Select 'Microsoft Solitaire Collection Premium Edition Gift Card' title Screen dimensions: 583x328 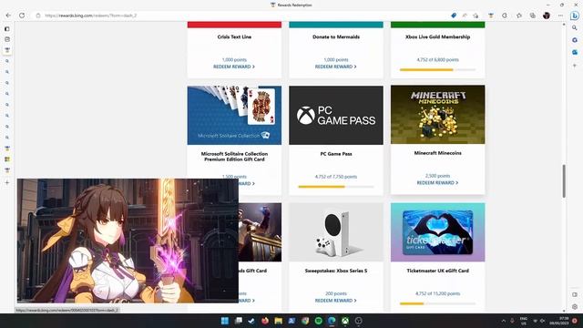234,156
